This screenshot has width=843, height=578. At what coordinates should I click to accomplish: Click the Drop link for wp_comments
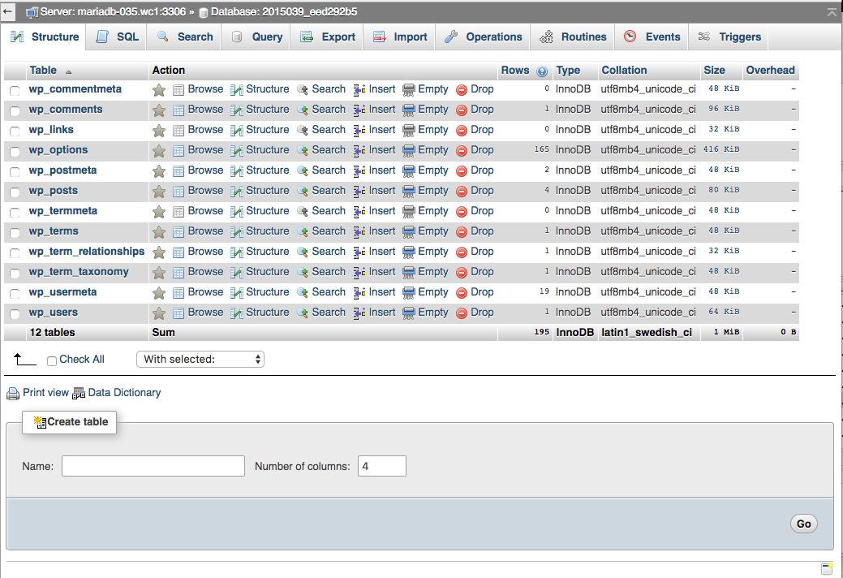point(482,109)
